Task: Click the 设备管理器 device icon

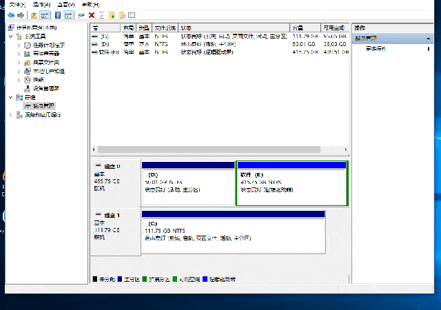Action: (28, 89)
